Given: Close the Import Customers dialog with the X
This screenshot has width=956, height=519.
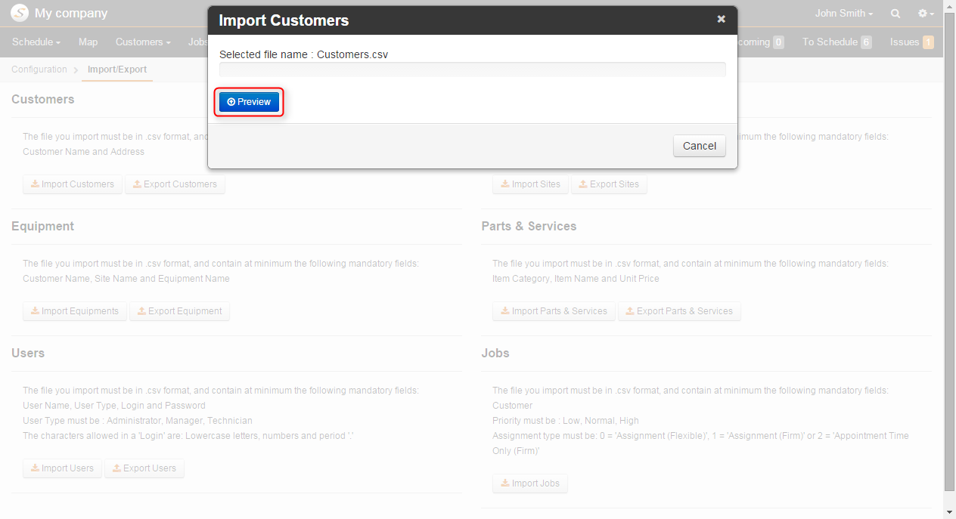Looking at the screenshot, I should [x=721, y=19].
